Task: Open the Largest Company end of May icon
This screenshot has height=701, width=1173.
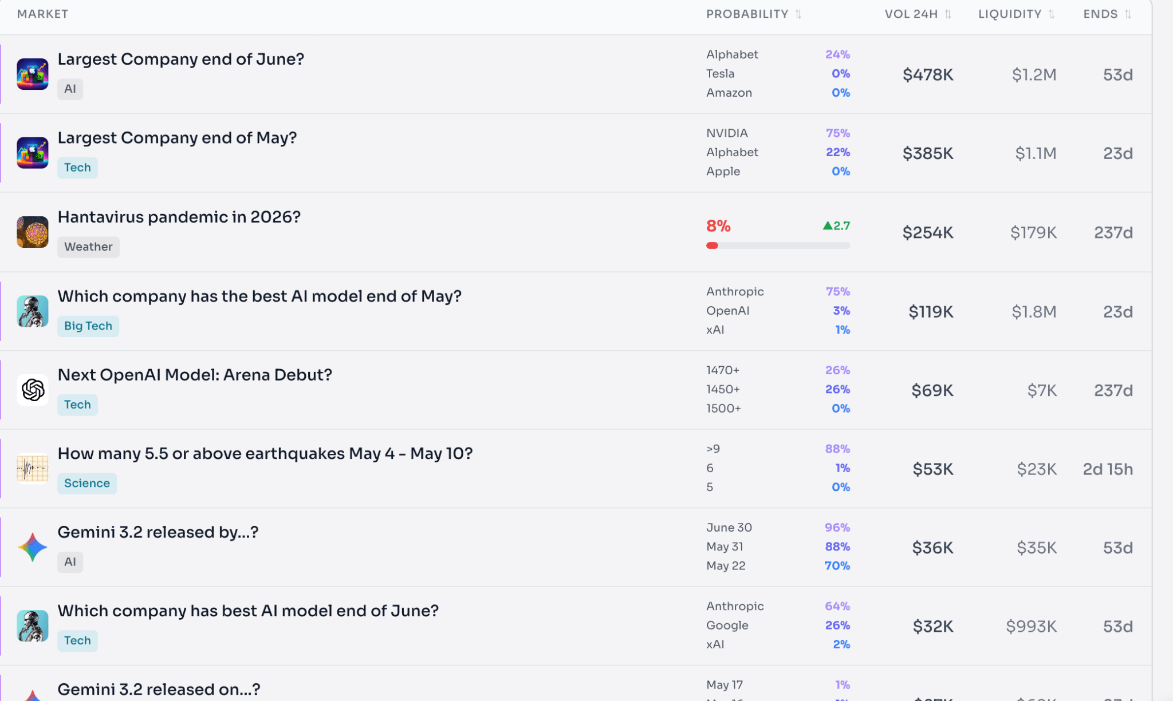Action: point(32,153)
